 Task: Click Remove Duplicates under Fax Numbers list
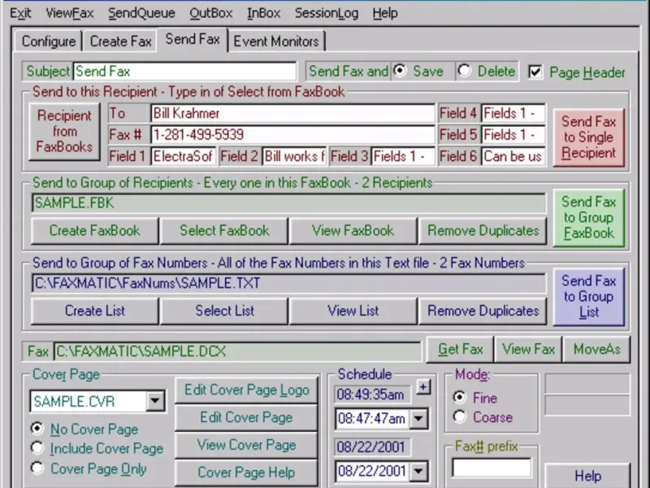tap(483, 311)
